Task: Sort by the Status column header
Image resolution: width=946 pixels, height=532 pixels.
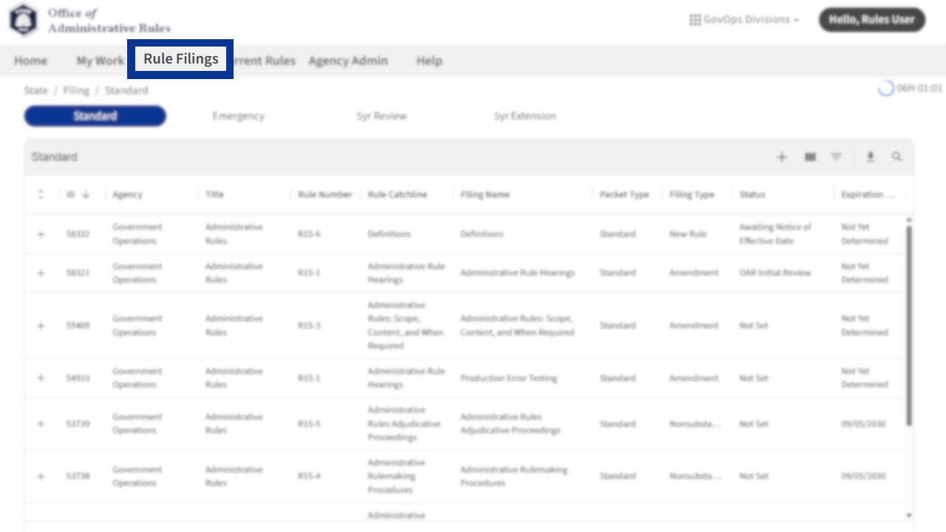Action: pos(752,194)
